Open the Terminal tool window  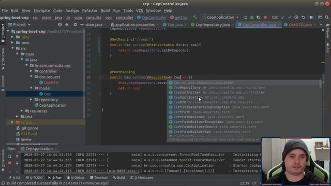99,178
